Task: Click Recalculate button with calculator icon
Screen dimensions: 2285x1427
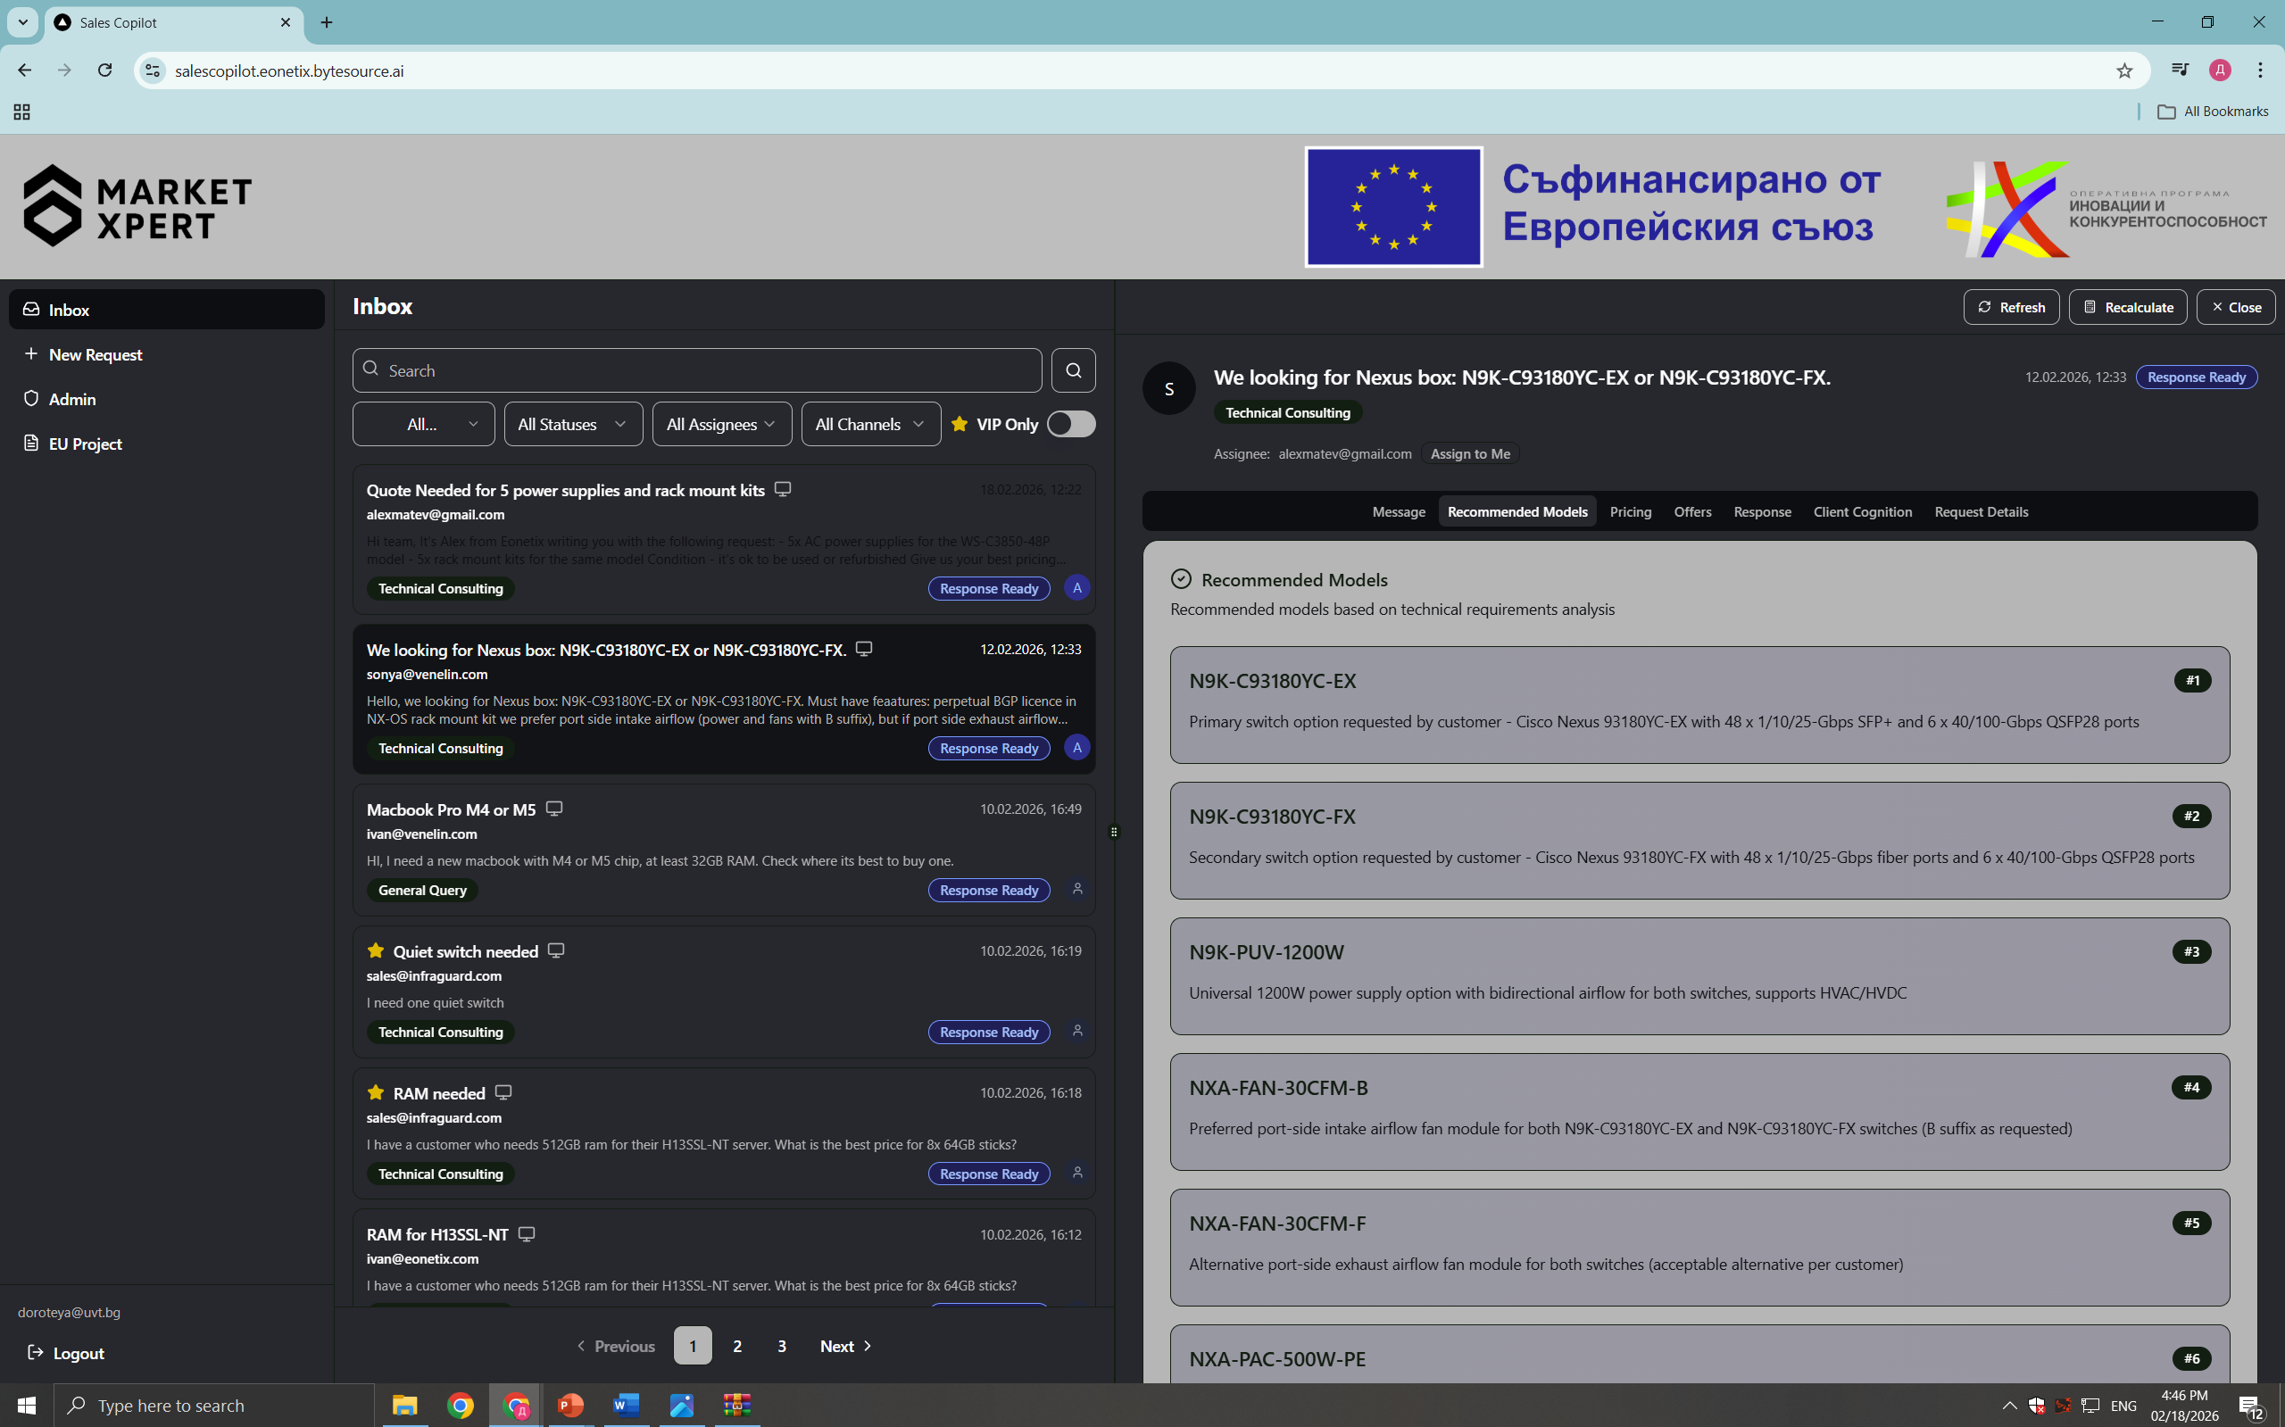Action: (x=2127, y=307)
